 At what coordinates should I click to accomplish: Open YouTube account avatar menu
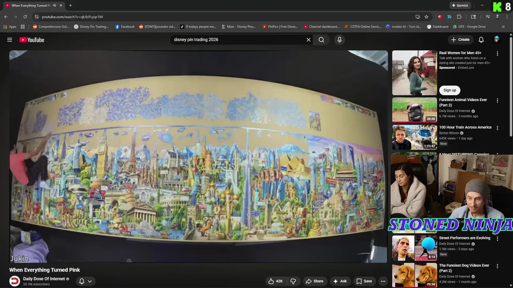tap(497, 39)
